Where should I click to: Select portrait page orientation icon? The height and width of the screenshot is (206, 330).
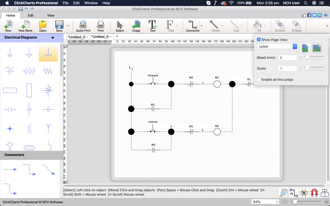pos(305,48)
